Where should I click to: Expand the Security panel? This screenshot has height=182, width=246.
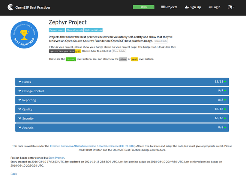coord(122,119)
